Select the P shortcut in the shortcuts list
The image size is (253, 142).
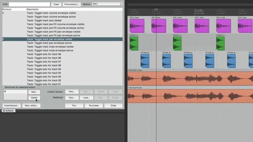tap(15, 92)
